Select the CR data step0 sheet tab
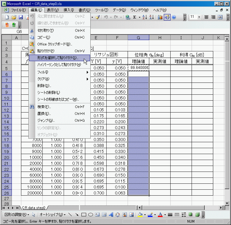This screenshot has height=225, width=231. point(33,208)
